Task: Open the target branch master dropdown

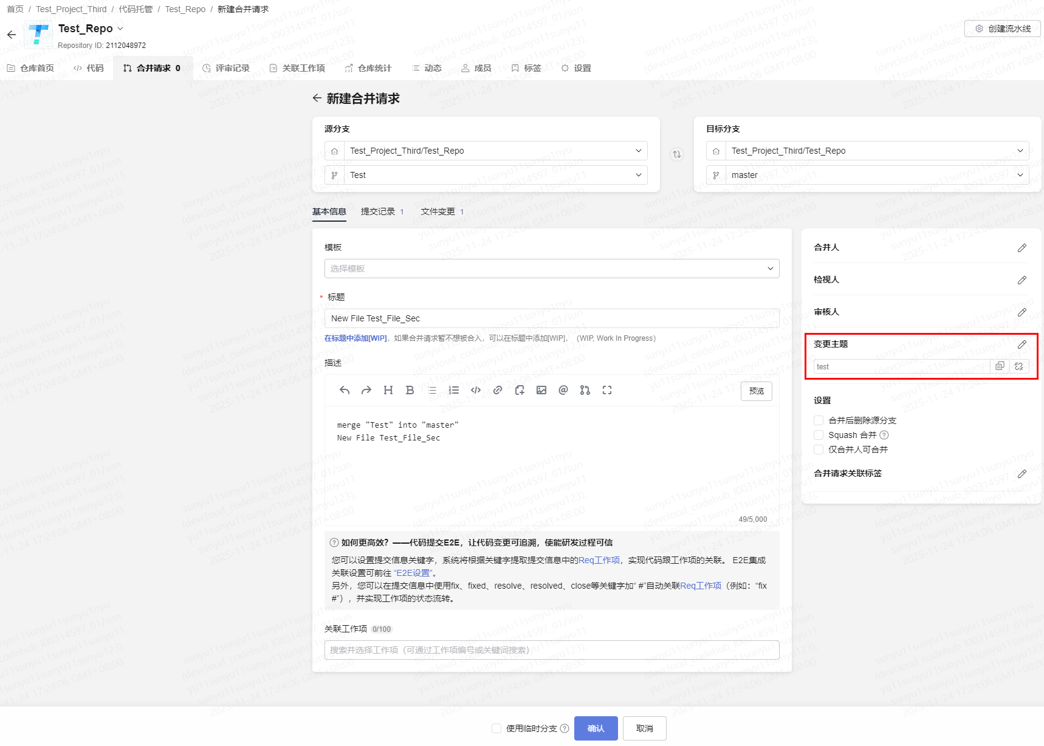Action: pos(876,175)
